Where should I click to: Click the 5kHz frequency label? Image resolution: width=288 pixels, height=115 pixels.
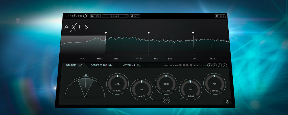196,59
